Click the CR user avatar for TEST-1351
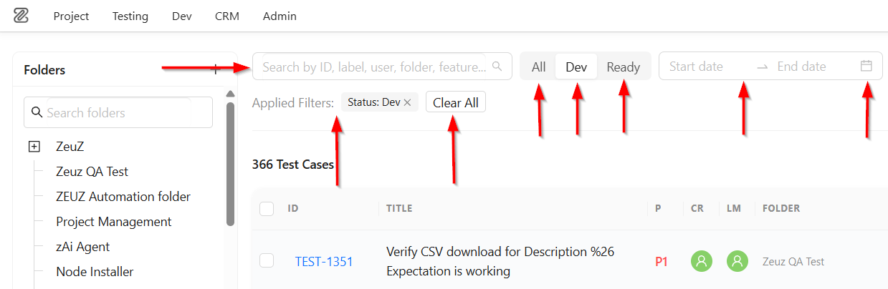Screen dimensions: 888x289 [x=702, y=261]
